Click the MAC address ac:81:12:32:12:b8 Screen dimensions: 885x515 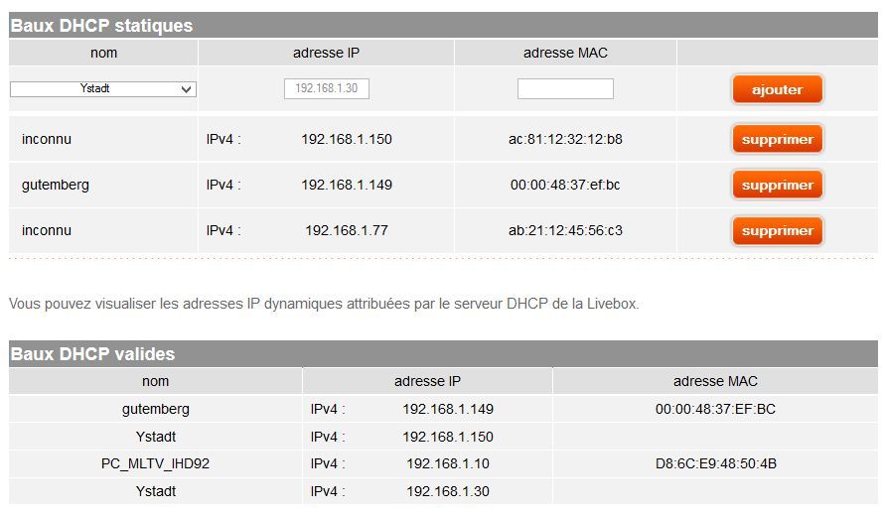click(x=565, y=139)
